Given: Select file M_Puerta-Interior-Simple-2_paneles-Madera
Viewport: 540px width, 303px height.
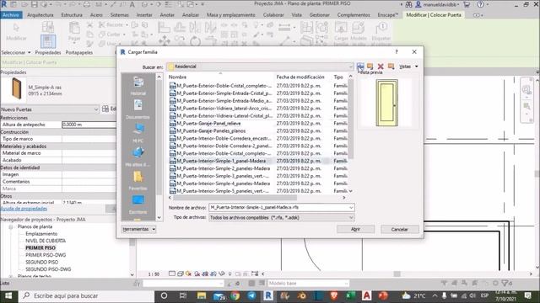Looking at the screenshot, I should (x=223, y=168).
